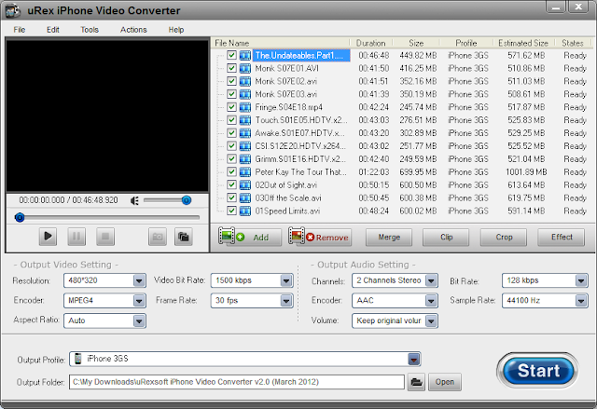Uncheck Monk S07E02.avi file
This screenshot has height=409, width=597.
pos(231,81)
